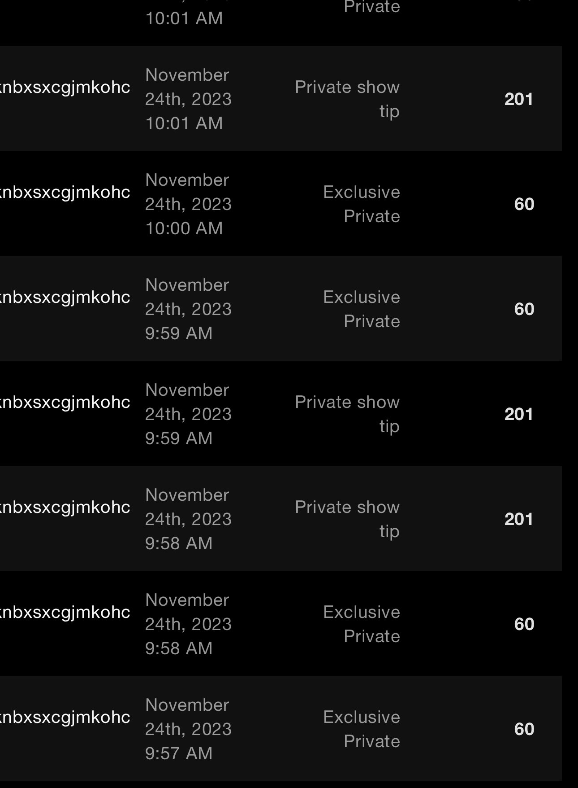The width and height of the screenshot is (578, 788).
Task: Click "Exclusive Private" label at 10:00 AM
Action: click(362, 204)
